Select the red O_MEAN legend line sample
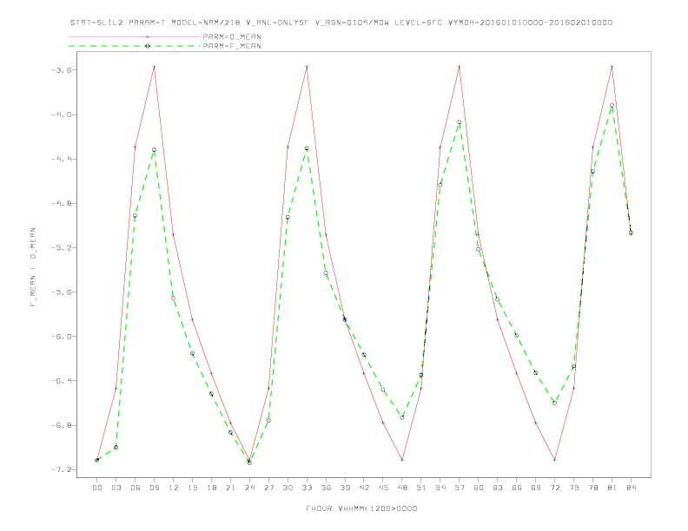 pos(135,36)
